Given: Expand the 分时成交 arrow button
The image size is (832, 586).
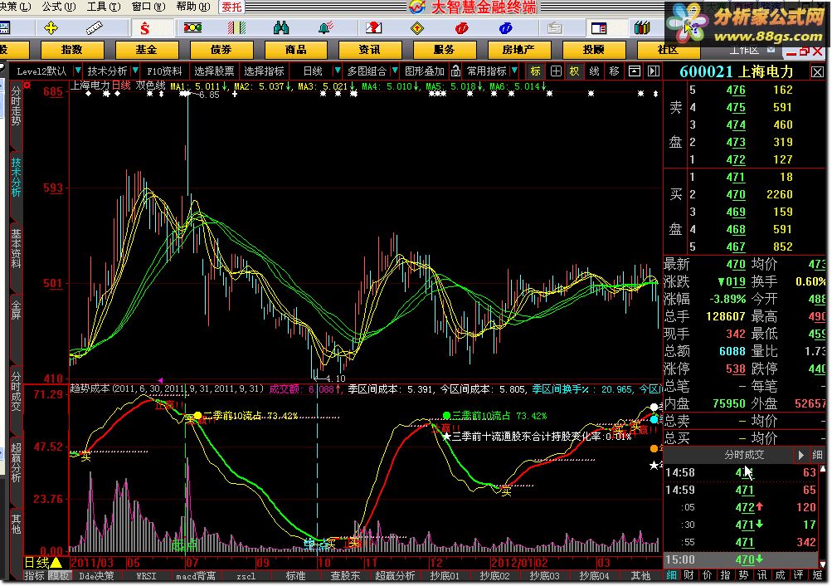Looking at the screenshot, I should point(801,455).
